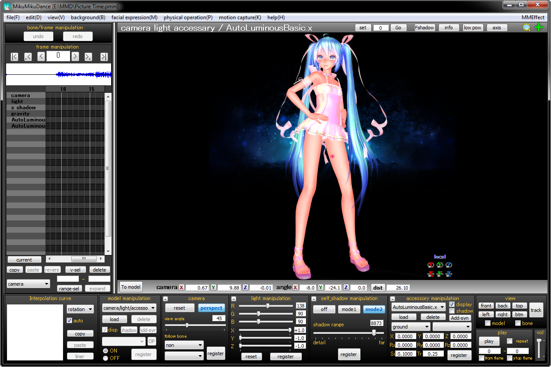
Task: Enable the repeat playback checkbox
Action: (x=509, y=341)
